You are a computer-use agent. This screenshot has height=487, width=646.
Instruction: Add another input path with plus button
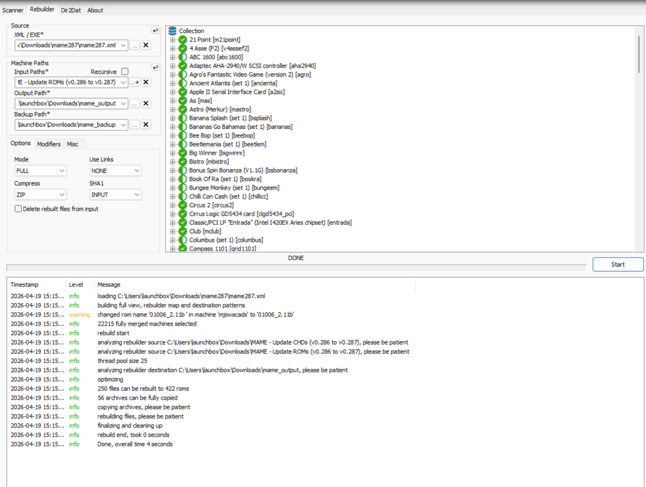(135, 82)
